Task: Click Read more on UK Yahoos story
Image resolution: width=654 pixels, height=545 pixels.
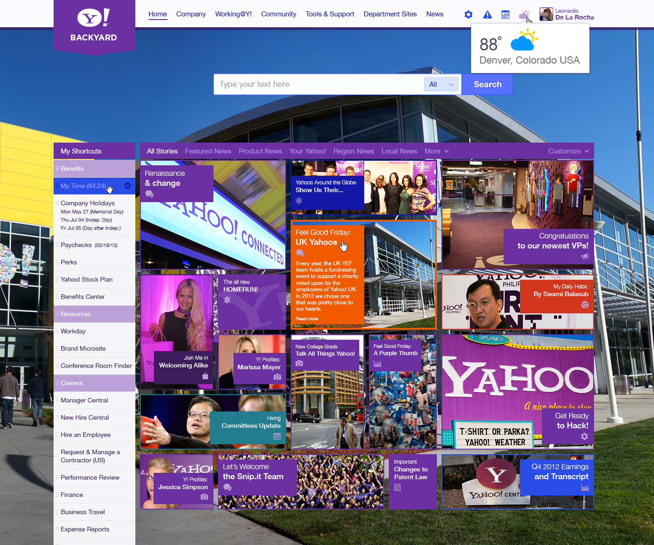Action: click(x=307, y=319)
